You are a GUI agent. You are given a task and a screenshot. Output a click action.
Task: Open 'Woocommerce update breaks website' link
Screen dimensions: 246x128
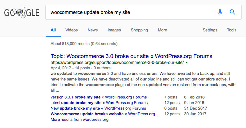105,114
